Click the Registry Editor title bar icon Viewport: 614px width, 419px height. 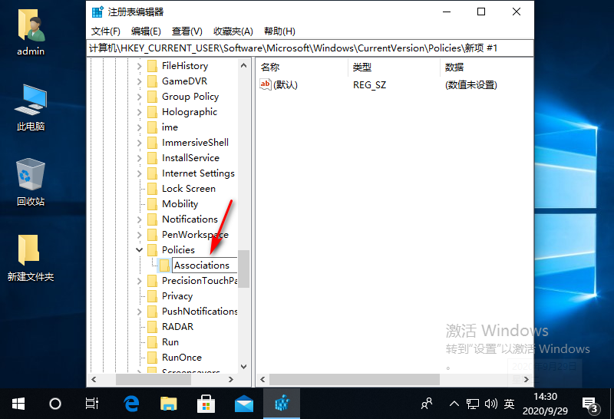tap(97, 12)
